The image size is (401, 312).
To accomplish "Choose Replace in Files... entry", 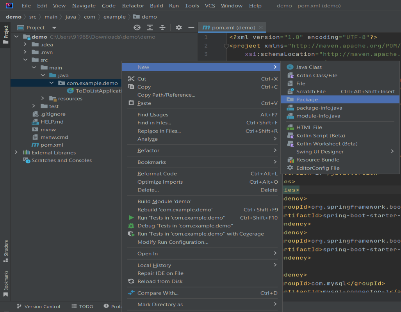I will (202, 131).
